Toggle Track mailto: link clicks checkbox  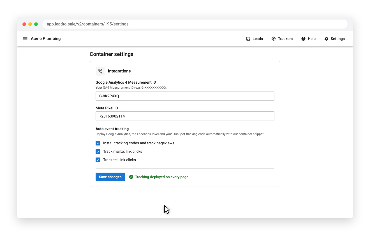point(98,151)
